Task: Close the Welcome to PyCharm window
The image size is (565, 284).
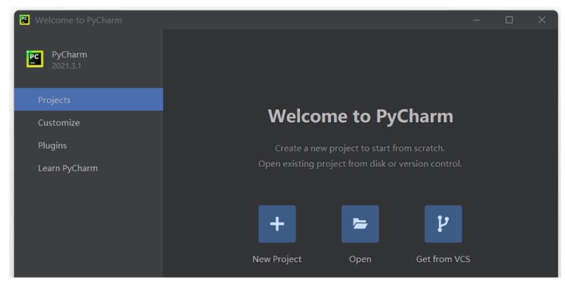Action: click(541, 20)
